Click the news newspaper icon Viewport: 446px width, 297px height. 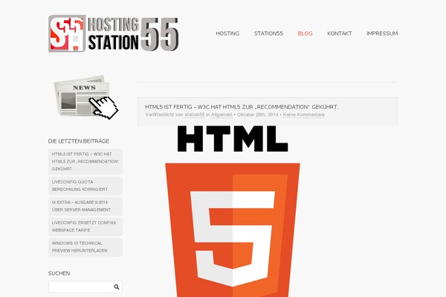(86, 97)
